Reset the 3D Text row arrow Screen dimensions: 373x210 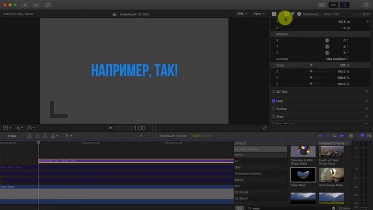(x=367, y=92)
